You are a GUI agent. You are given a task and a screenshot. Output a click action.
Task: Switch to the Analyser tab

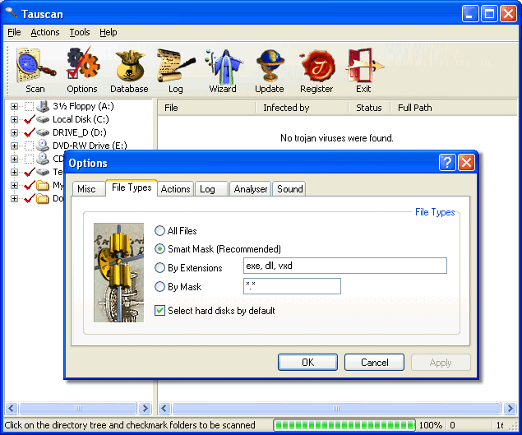tap(251, 189)
